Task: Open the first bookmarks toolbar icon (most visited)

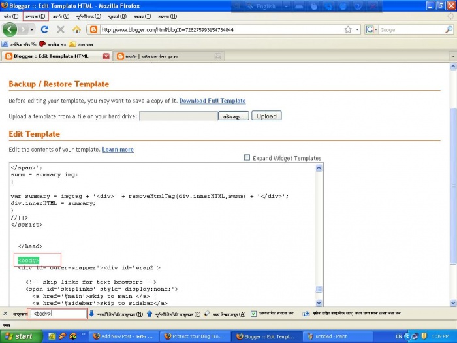Action: click(5, 44)
